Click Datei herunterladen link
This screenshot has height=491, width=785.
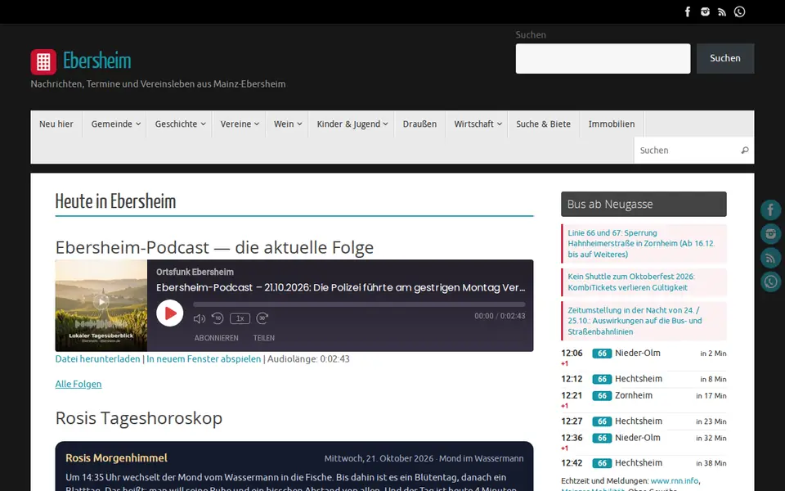[x=97, y=358]
